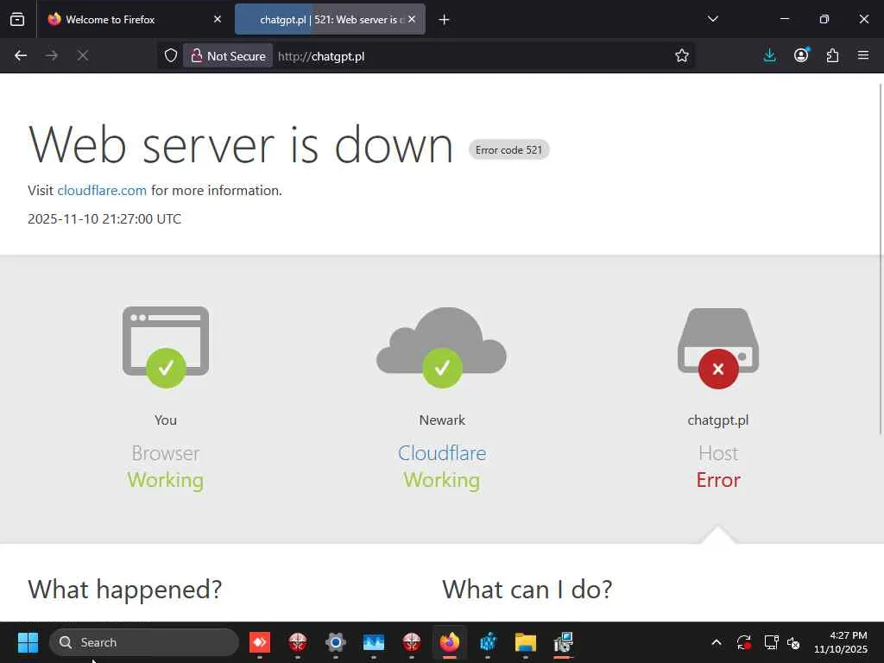884x663 pixels.
Task: Open the installer setup taskbar icon
Action: point(563,642)
